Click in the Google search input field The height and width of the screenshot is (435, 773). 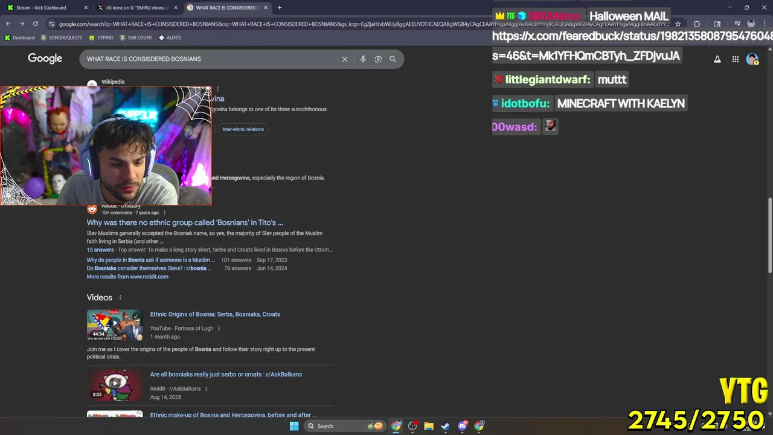coord(211,59)
